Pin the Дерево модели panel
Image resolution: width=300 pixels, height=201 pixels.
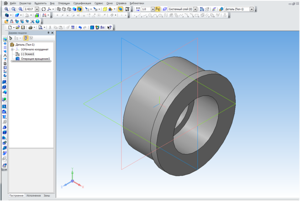pos(48,33)
